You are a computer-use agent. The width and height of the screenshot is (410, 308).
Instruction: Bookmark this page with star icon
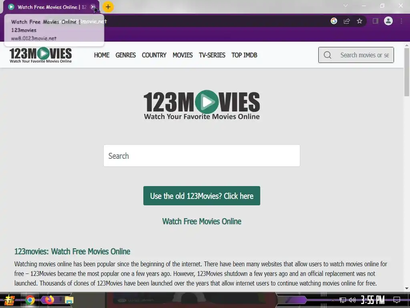(x=360, y=21)
